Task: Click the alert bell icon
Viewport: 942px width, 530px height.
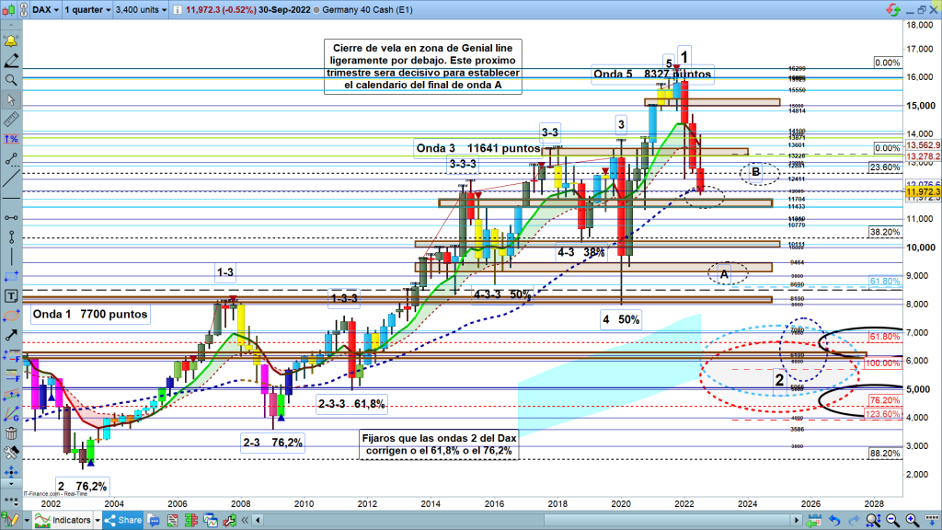Action: [12, 41]
